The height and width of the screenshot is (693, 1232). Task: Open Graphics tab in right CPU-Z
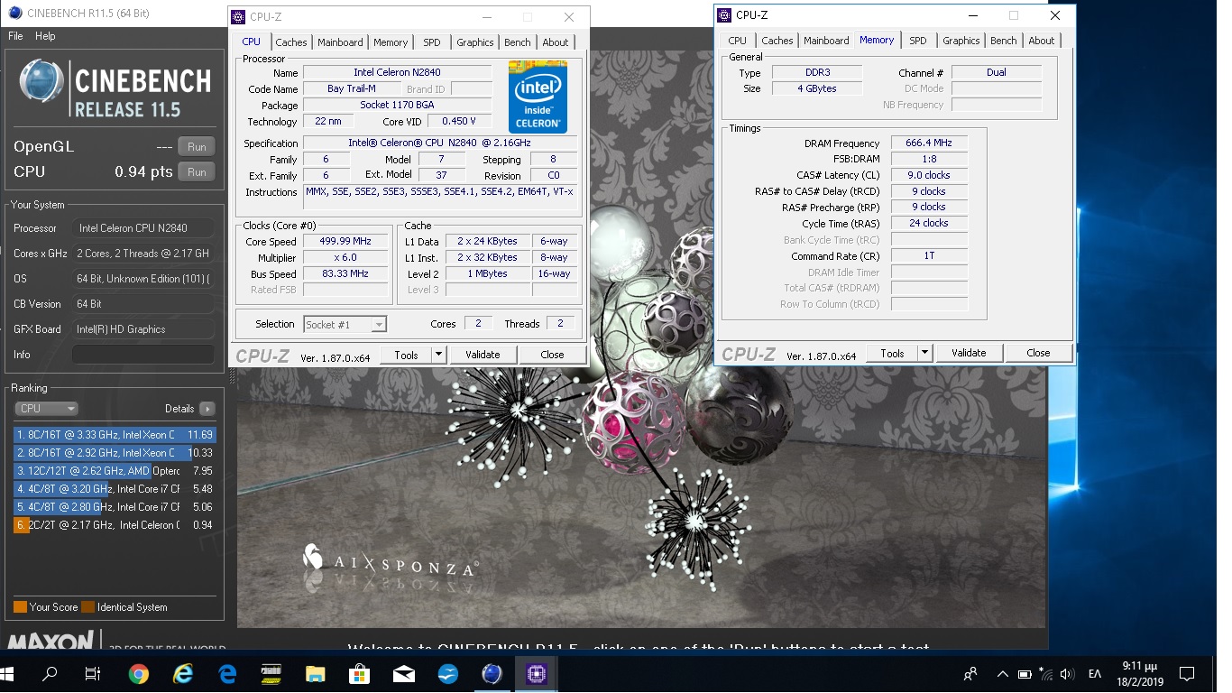tap(961, 41)
